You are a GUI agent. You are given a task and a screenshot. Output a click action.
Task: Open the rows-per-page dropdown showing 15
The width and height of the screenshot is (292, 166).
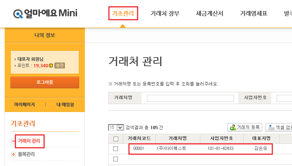coord(116,127)
